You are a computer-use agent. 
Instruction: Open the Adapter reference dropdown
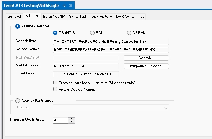point(111,108)
